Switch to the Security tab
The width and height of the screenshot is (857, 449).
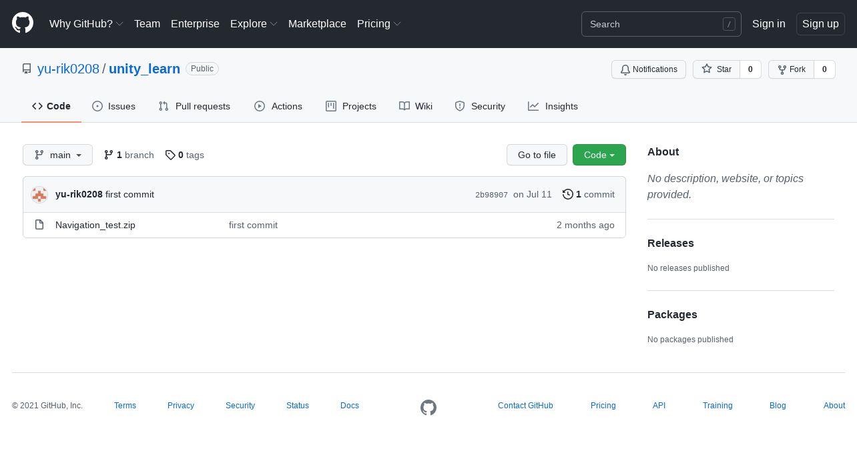480,106
